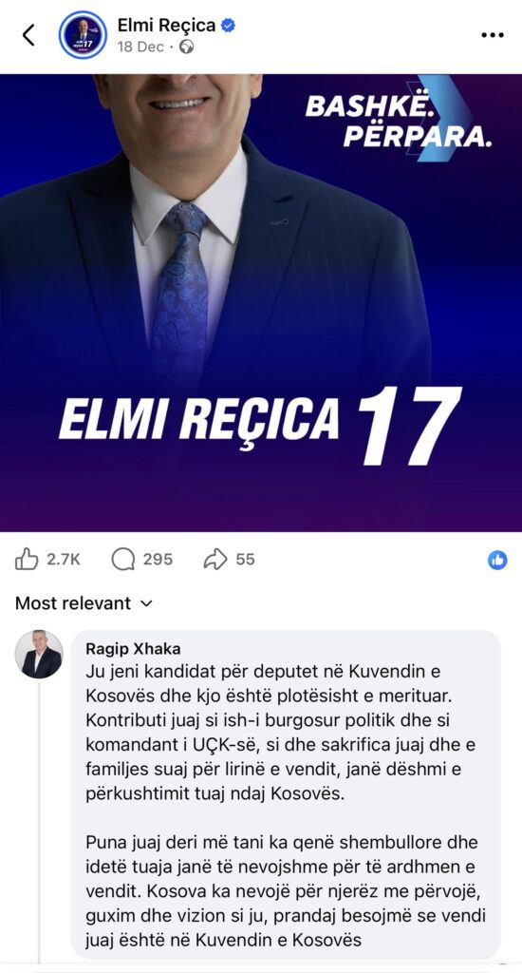Image resolution: width=522 pixels, height=973 pixels.
Task: Tap the thumbs-up like icon
Action: pyautogui.click(x=27, y=560)
